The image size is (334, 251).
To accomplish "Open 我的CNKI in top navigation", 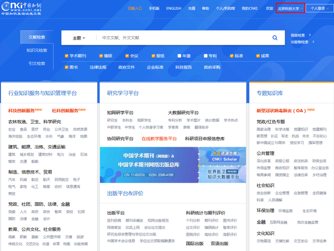I will [249, 8].
